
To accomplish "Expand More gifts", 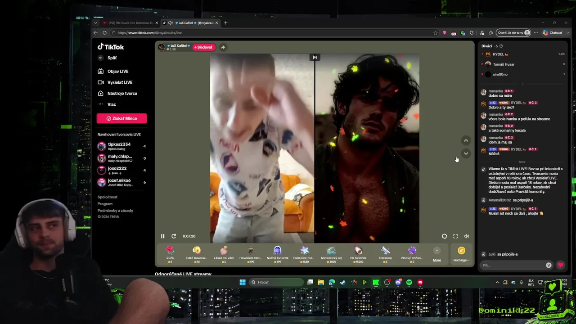I will pos(436,254).
